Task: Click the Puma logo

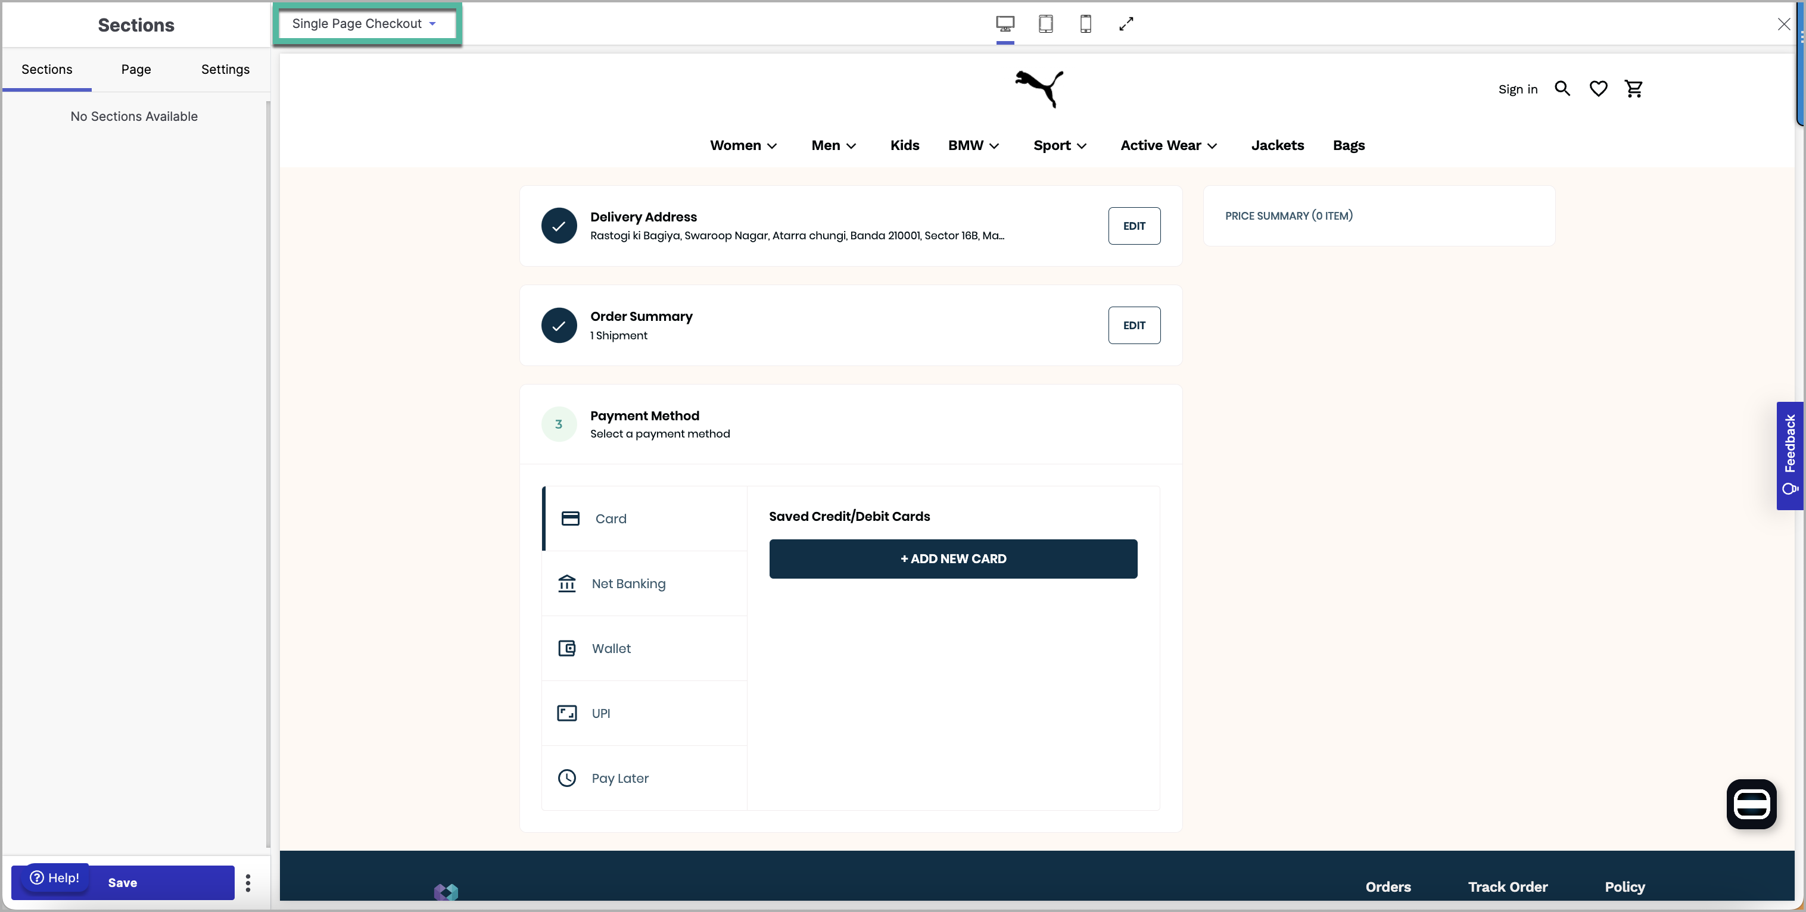Action: tap(1039, 88)
